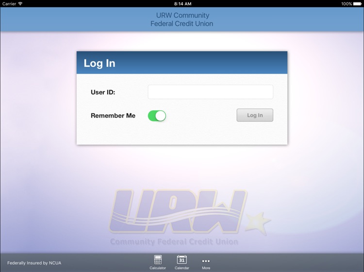
Task: Open the Calculator tool
Action: pos(158,262)
